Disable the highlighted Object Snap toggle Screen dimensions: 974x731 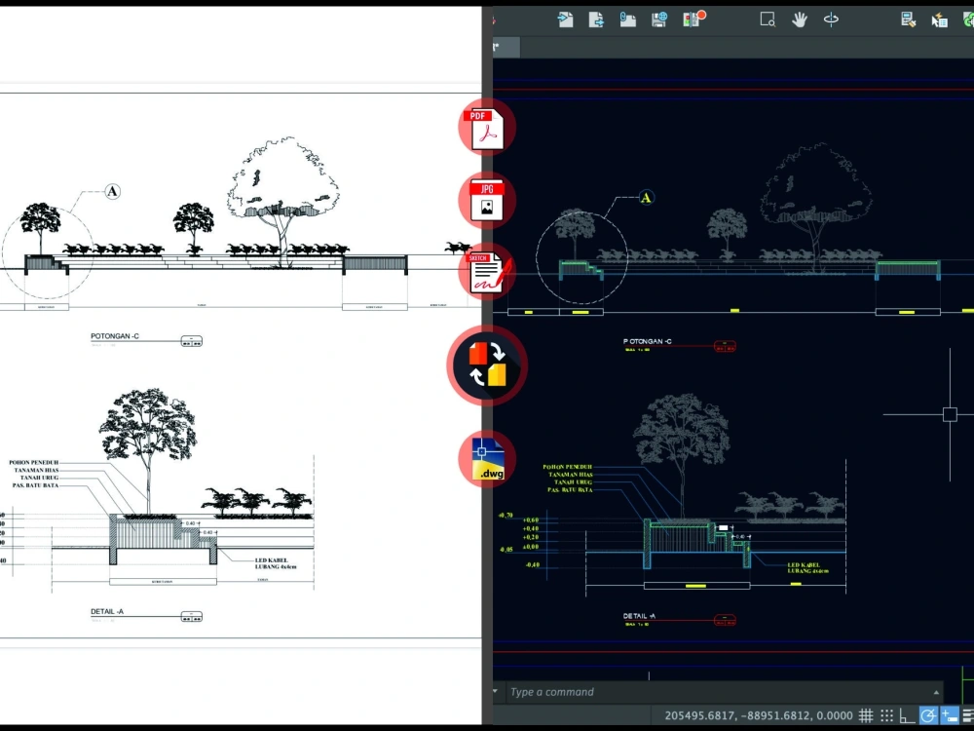pos(928,715)
